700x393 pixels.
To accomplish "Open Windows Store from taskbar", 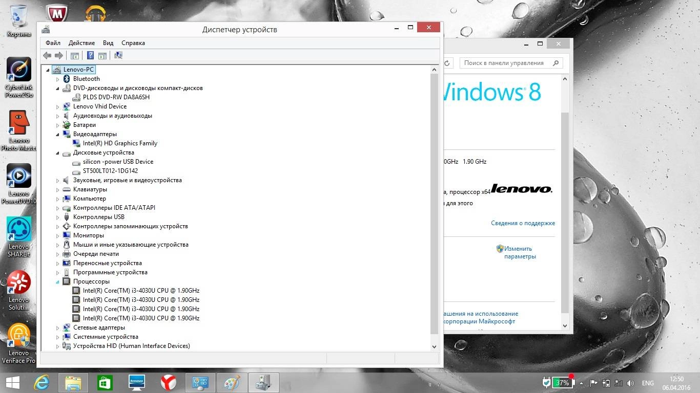I will 105,382.
